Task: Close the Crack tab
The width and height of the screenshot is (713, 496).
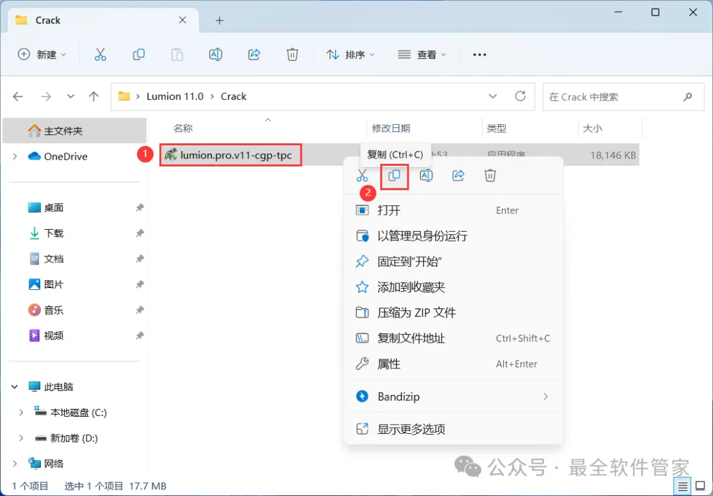Action: (182, 20)
